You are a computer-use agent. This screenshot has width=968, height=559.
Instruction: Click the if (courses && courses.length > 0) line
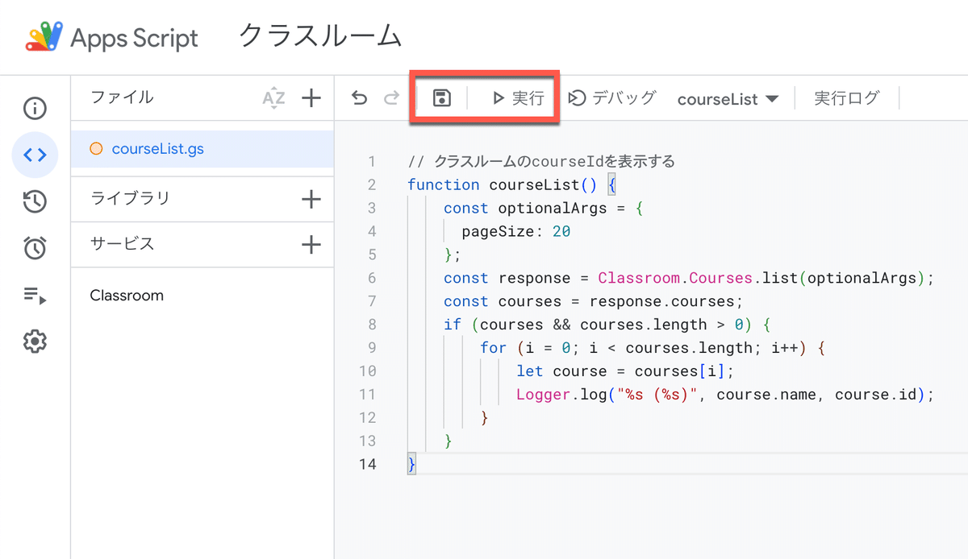[x=607, y=325]
